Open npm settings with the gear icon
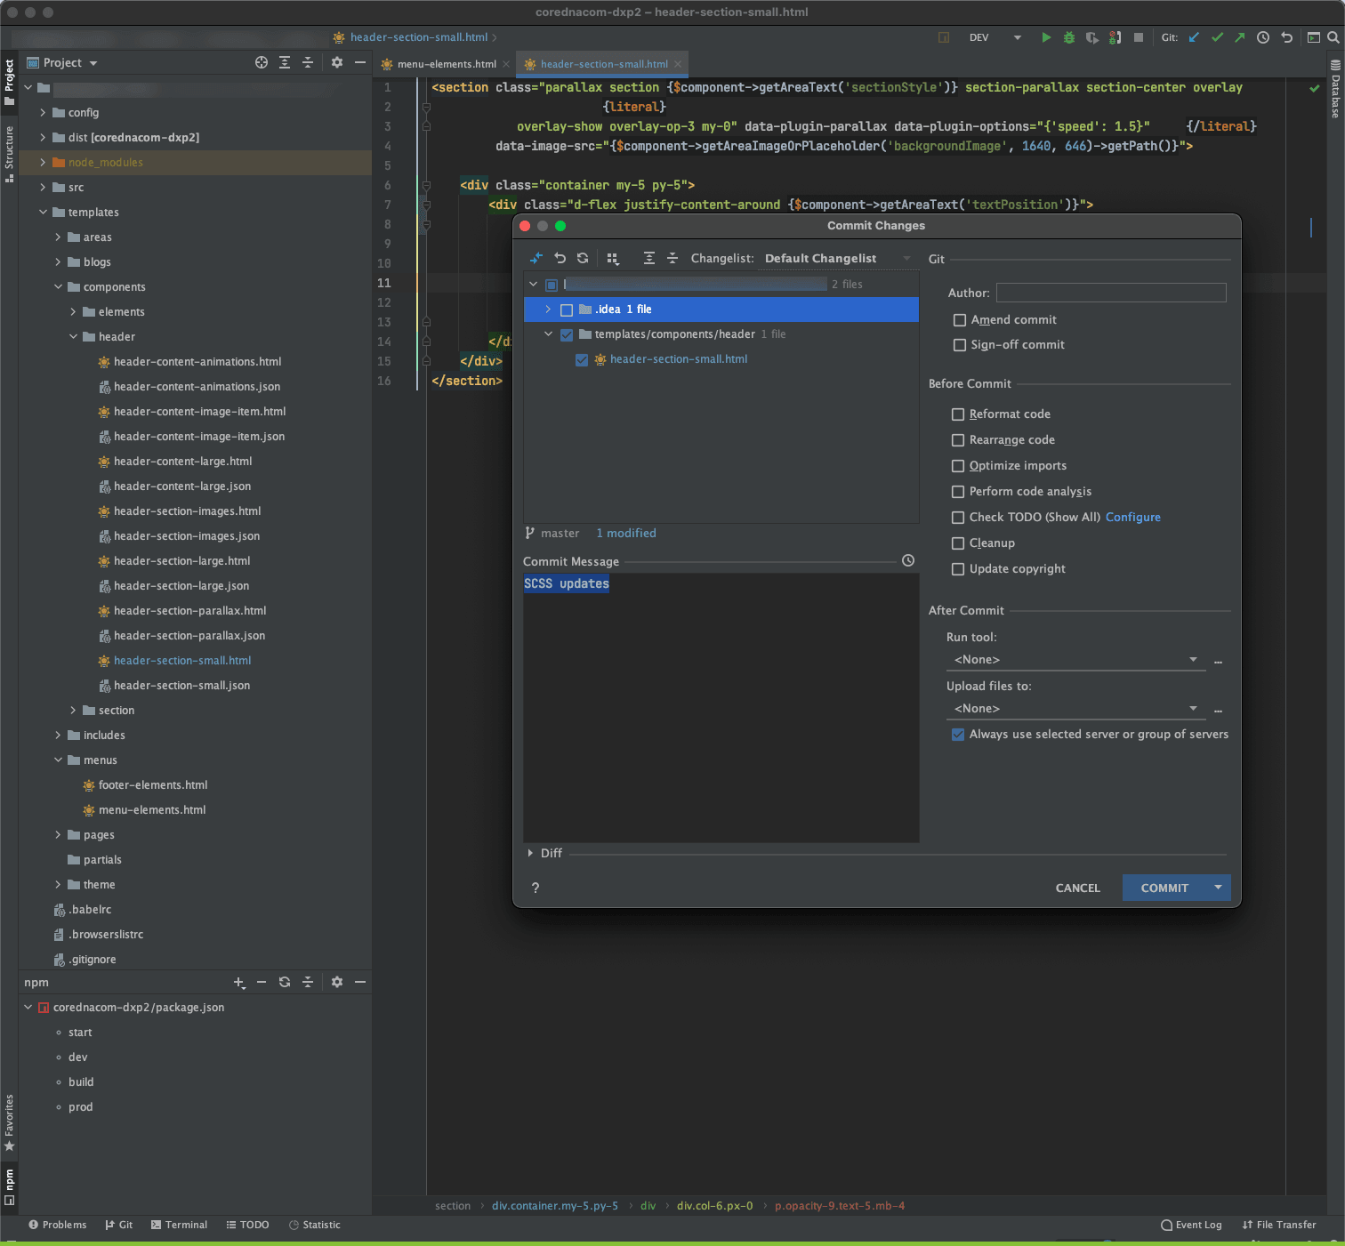The height and width of the screenshot is (1246, 1345). [x=337, y=982]
